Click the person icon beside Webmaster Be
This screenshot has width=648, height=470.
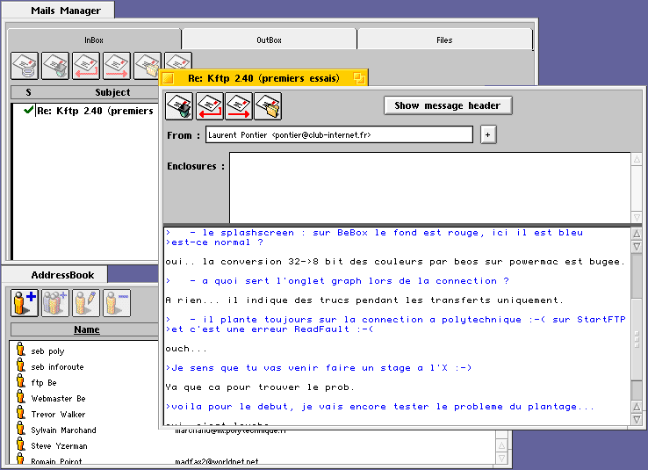[20, 397]
